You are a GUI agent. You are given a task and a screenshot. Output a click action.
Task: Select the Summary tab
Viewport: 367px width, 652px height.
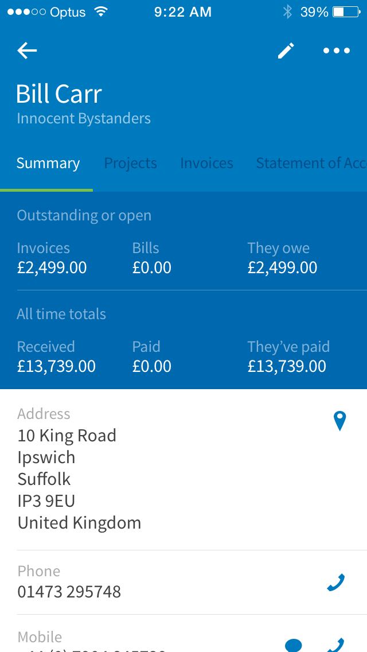pyautogui.click(x=48, y=164)
